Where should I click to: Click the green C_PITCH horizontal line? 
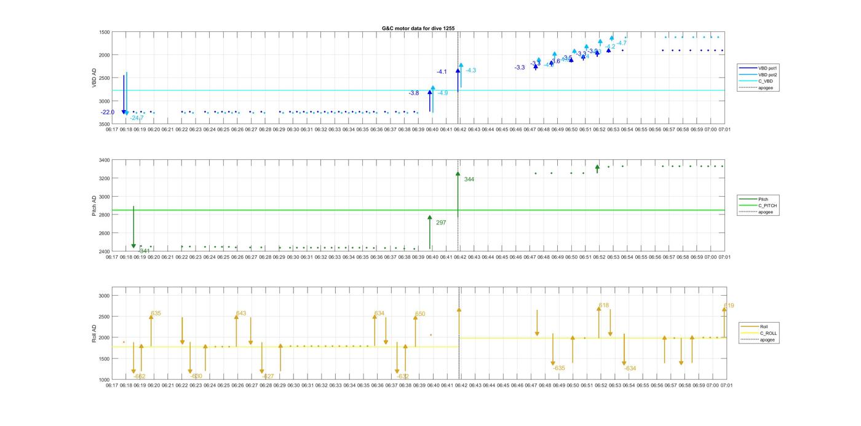pyautogui.click(x=418, y=210)
